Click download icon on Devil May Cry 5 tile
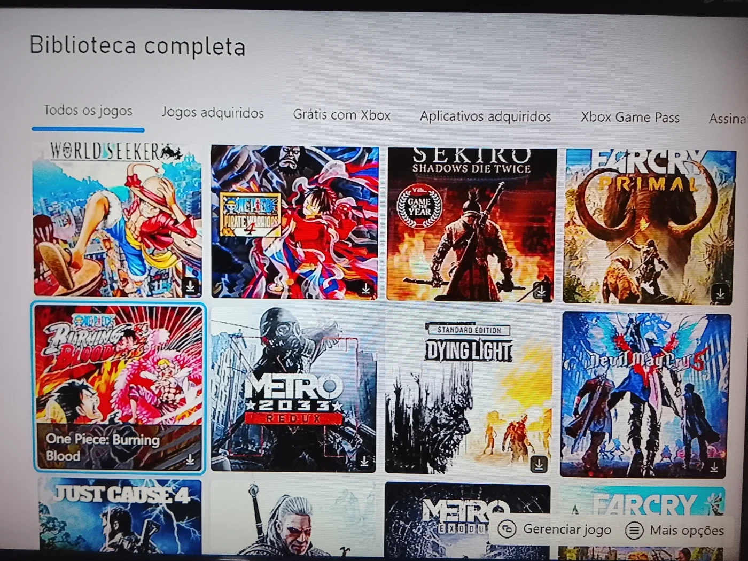The height and width of the screenshot is (561, 748). 714,467
